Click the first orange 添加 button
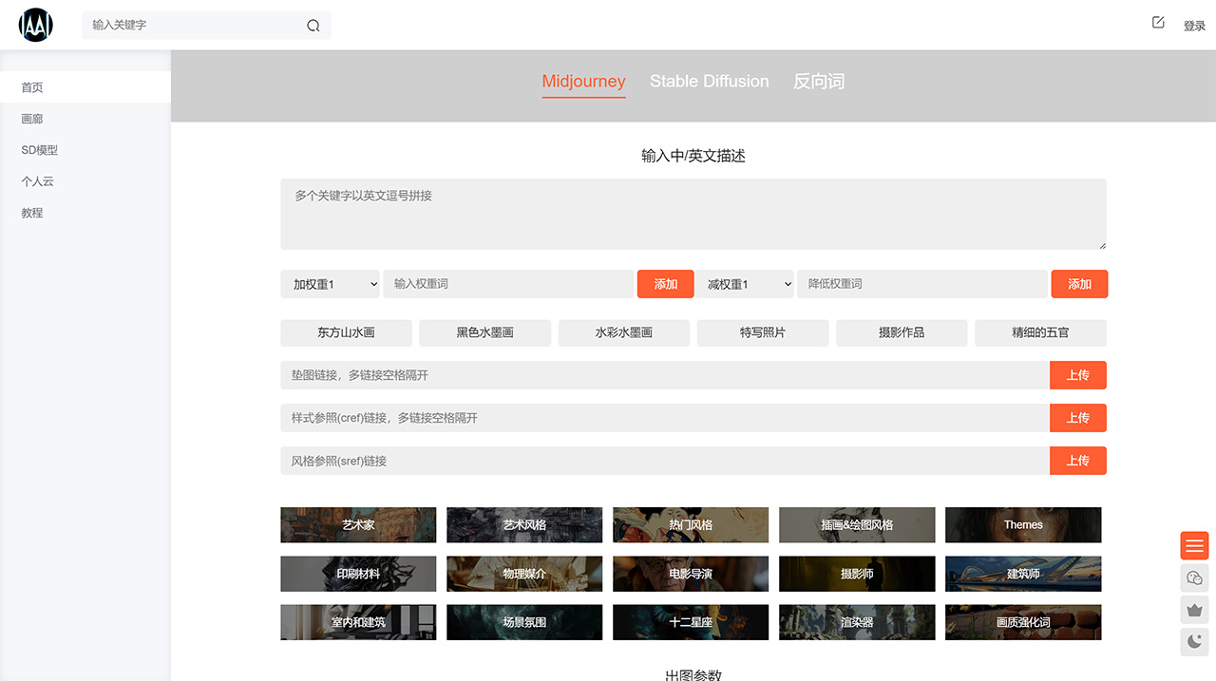1216x681 pixels. pyautogui.click(x=665, y=283)
